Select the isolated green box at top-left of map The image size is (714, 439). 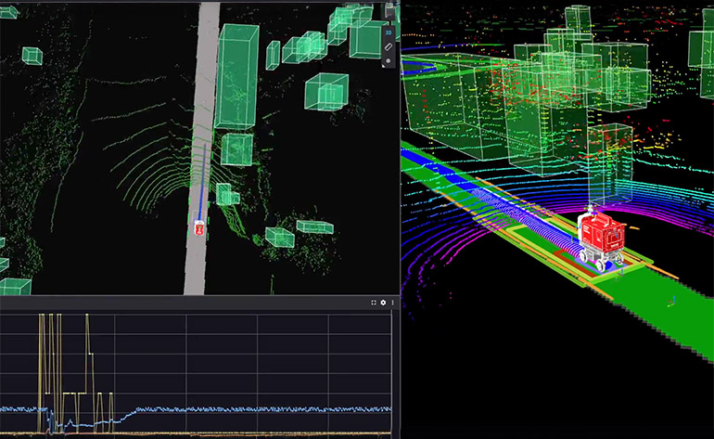31,56
